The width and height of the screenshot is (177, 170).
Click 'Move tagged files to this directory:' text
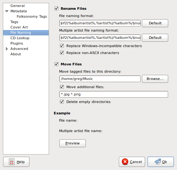90,71
